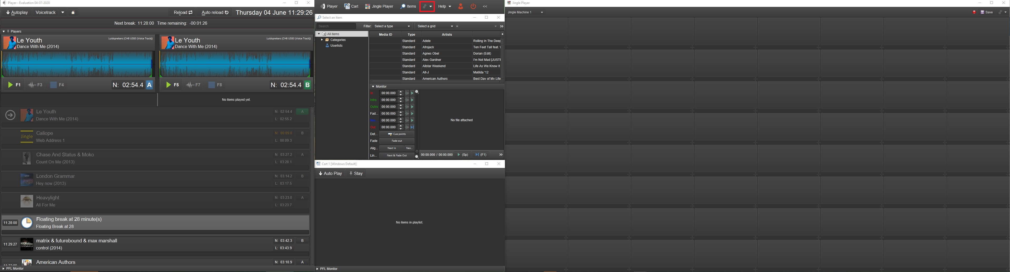Image resolution: width=1010 pixels, height=272 pixels.
Task: Click the red record icon in Jingle Player
Action: pyautogui.click(x=974, y=13)
